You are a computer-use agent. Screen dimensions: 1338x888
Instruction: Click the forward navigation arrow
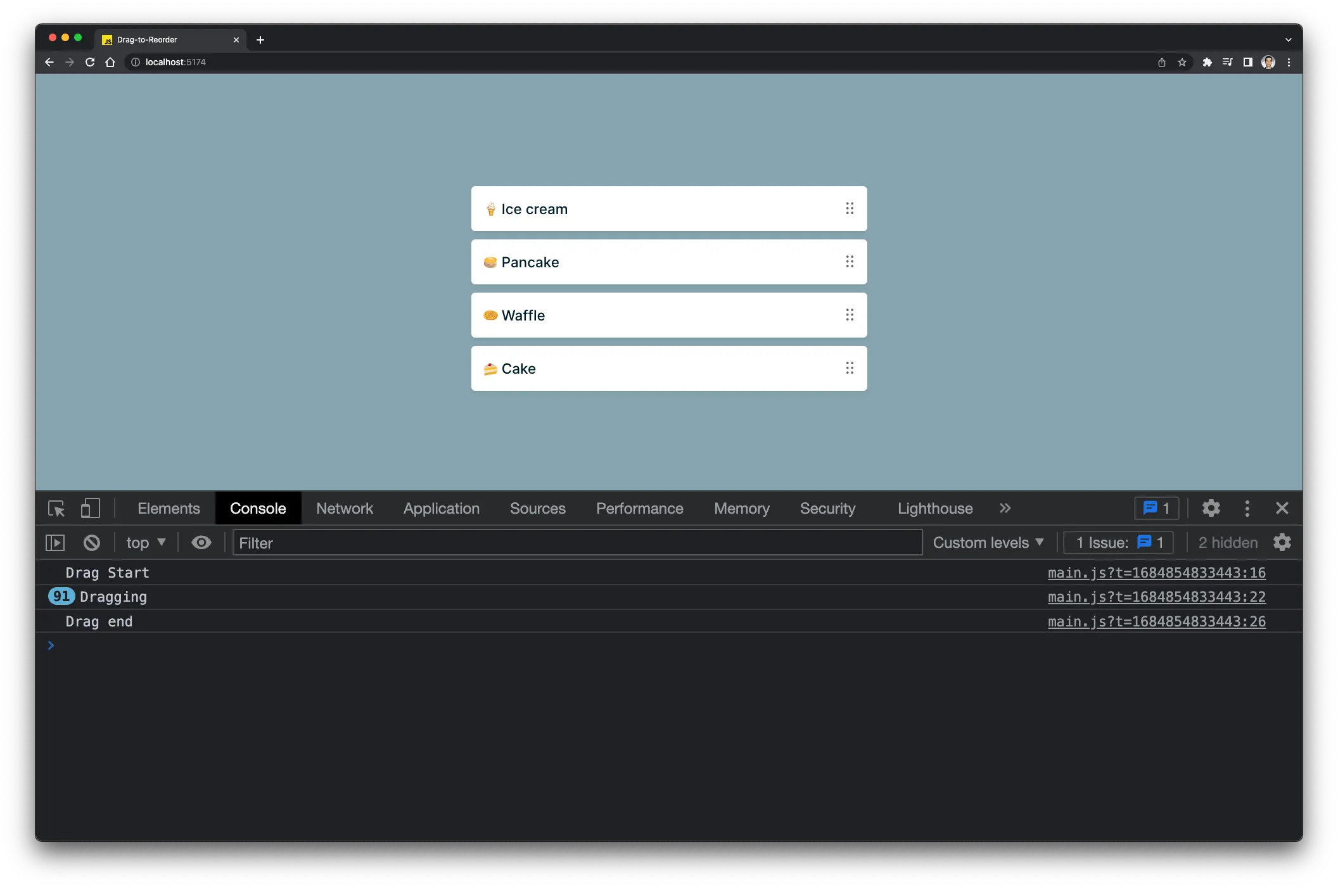(70, 62)
